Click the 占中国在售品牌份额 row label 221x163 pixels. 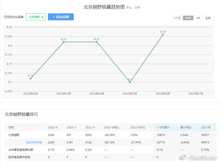(x=21, y=150)
